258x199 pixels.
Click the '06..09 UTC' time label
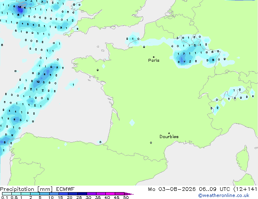[214, 189]
